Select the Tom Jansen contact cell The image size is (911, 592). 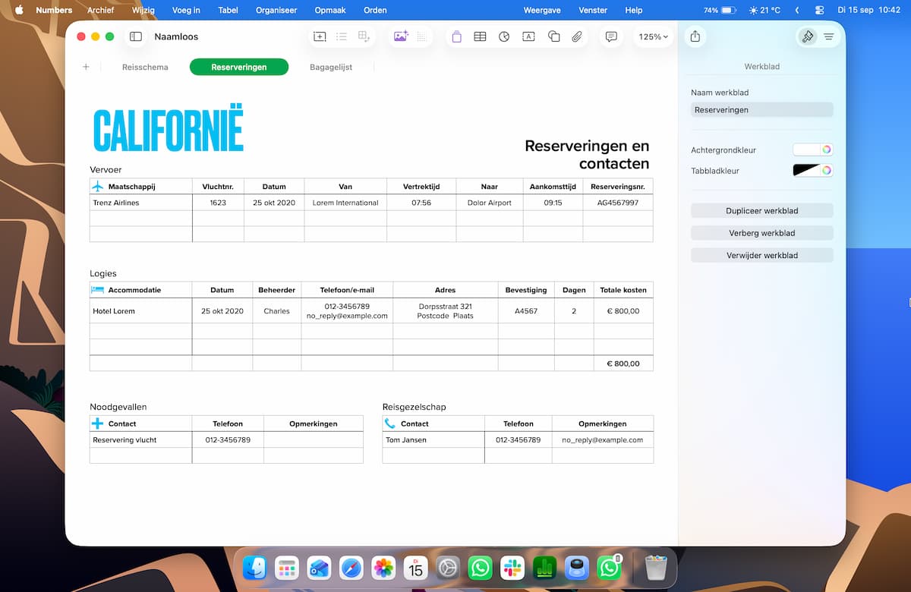tap(433, 440)
